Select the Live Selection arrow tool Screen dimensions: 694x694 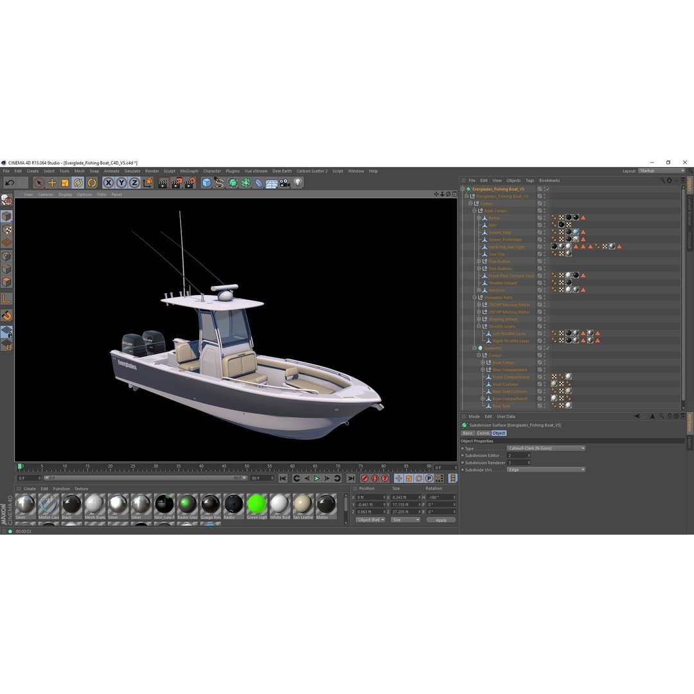[x=39, y=182]
